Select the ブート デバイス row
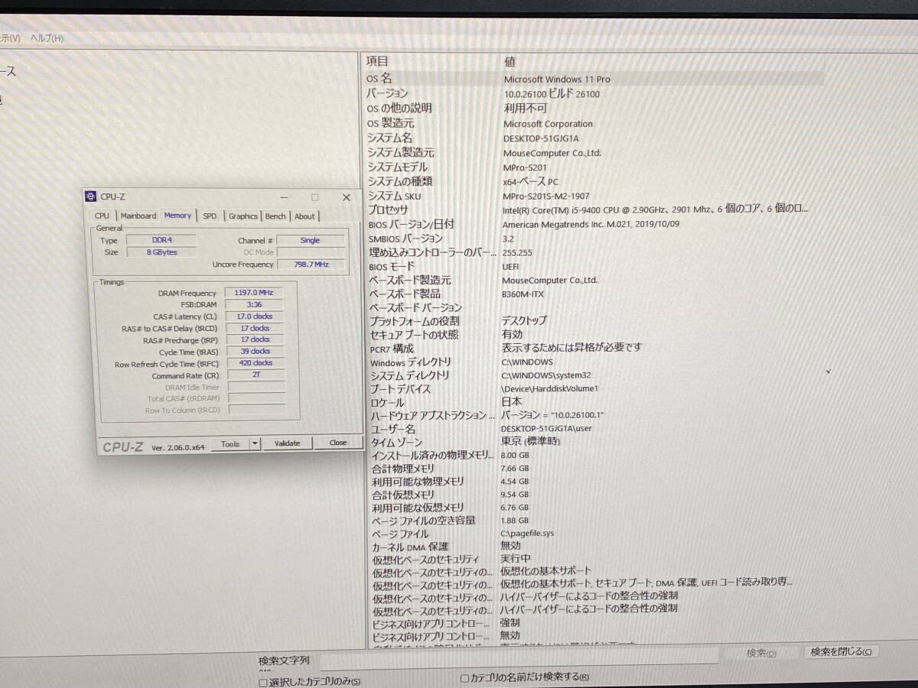918x688 pixels. [x=594, y=388]
